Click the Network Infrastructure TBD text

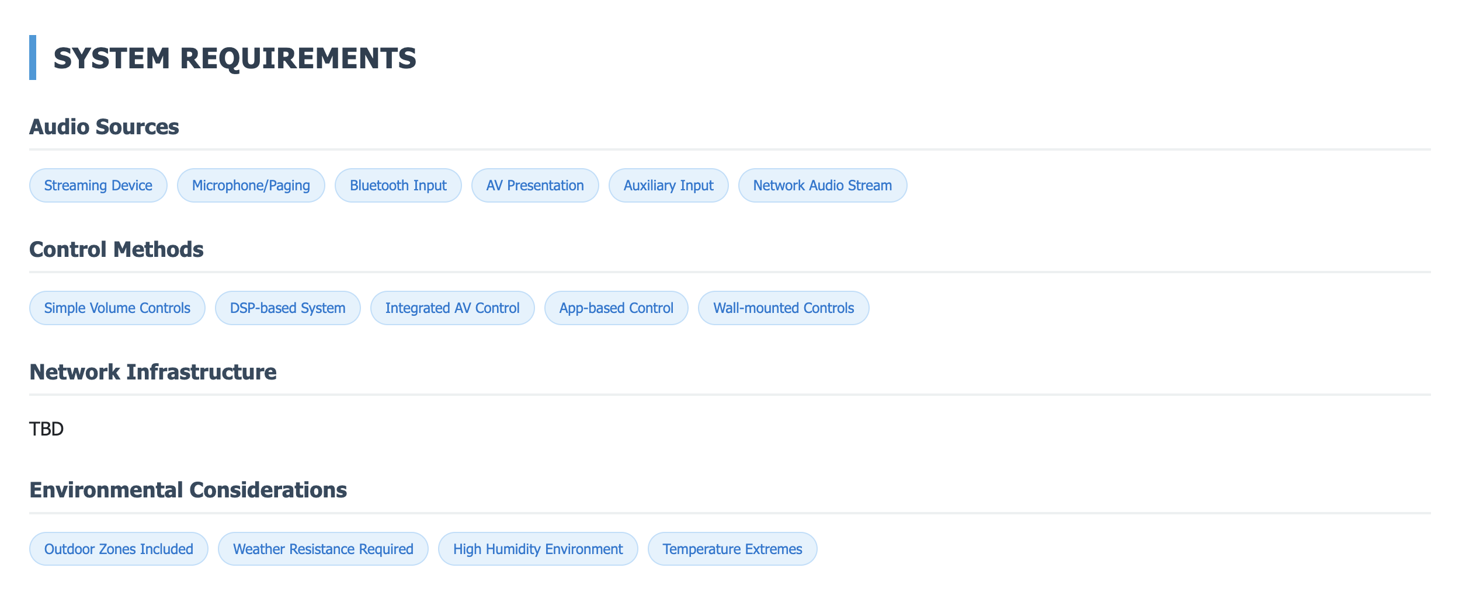pyautogui.click(x=46, y=429)
